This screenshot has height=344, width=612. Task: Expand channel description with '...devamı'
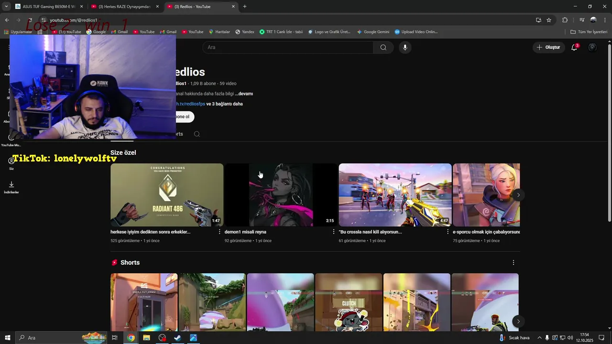[244, 94]
